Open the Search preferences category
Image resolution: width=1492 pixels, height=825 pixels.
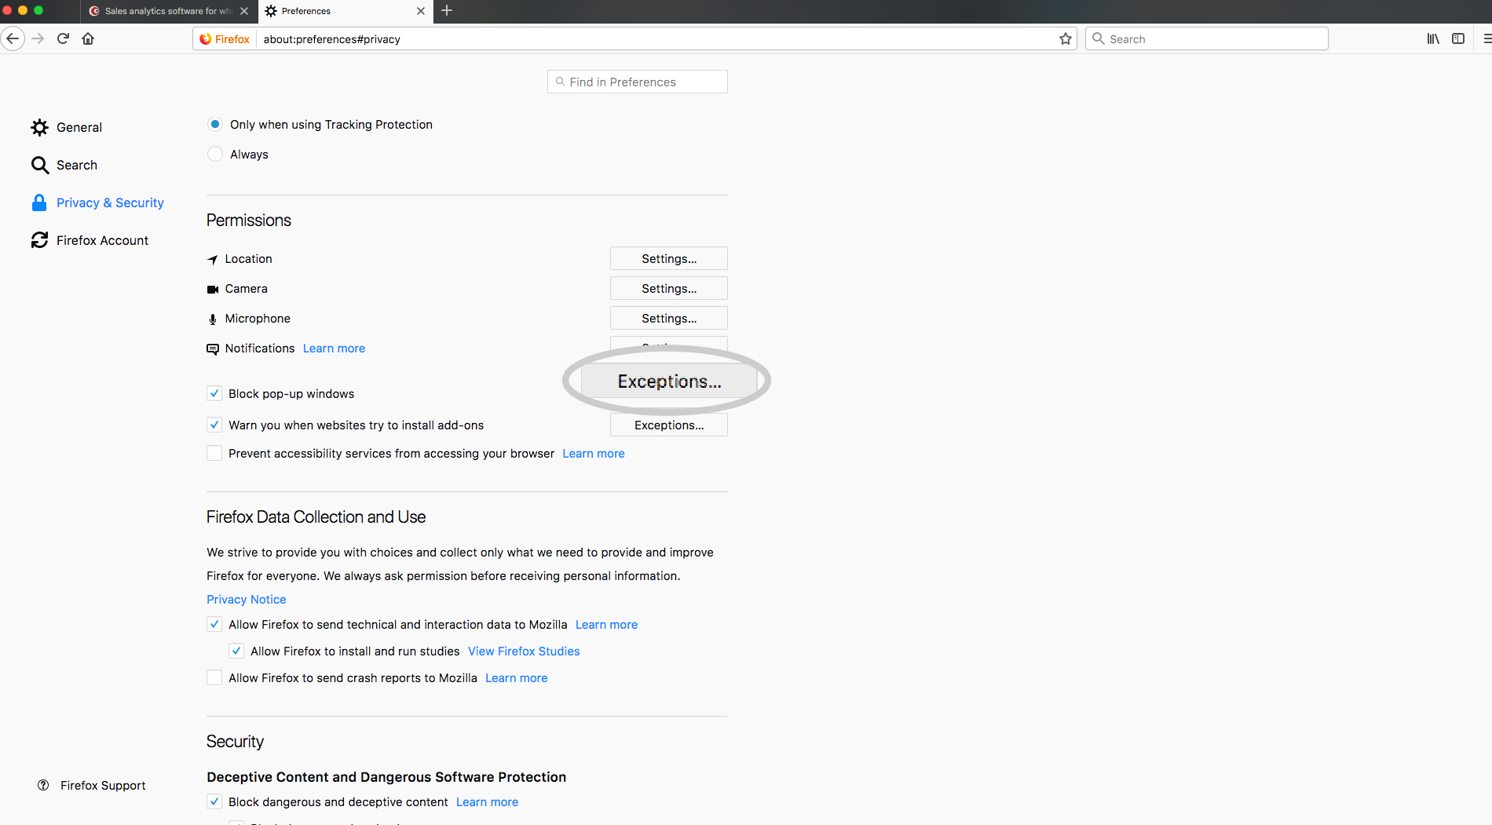[64, 165]
